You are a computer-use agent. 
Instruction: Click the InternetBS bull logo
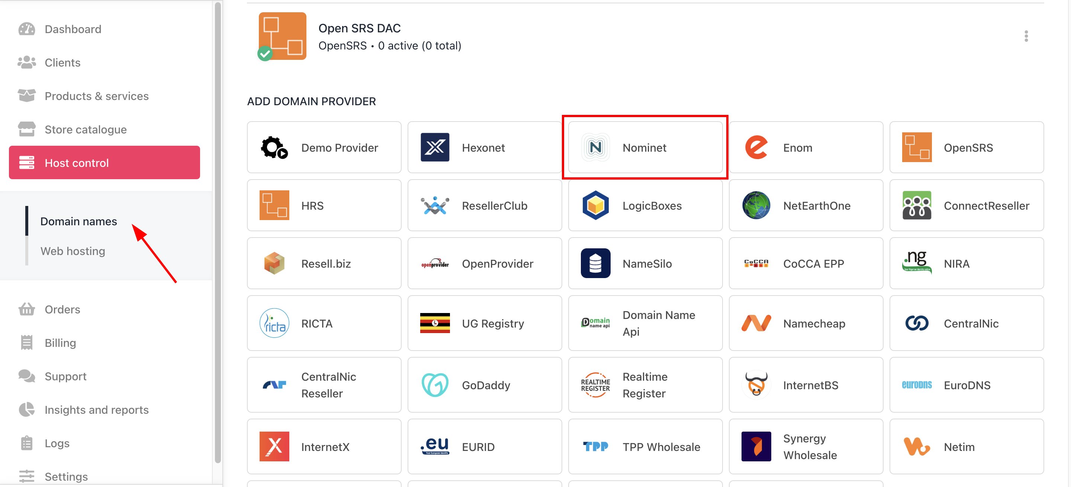756,385
